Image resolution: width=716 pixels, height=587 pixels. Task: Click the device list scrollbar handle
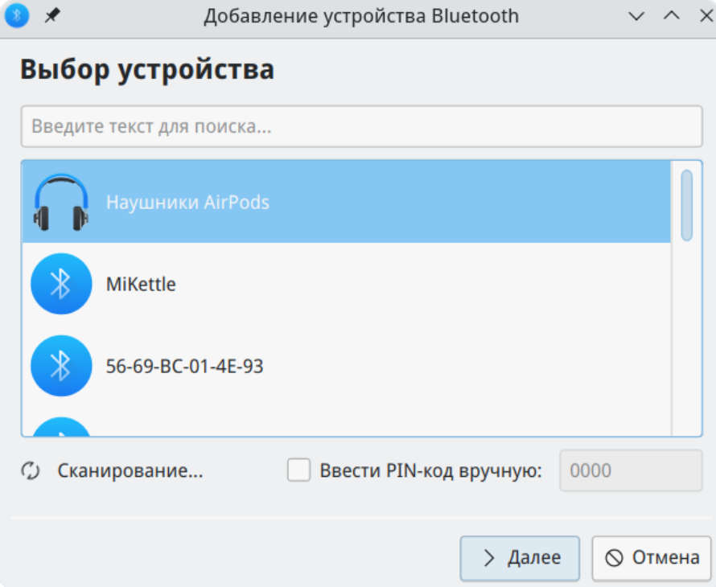pyautogui.click(x=686, y=205)
